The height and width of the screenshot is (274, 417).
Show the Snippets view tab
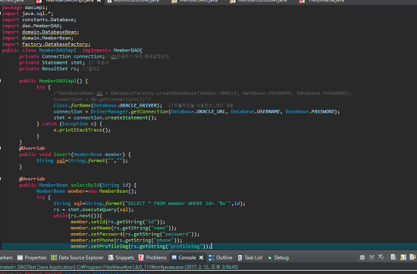pos(121,257)
